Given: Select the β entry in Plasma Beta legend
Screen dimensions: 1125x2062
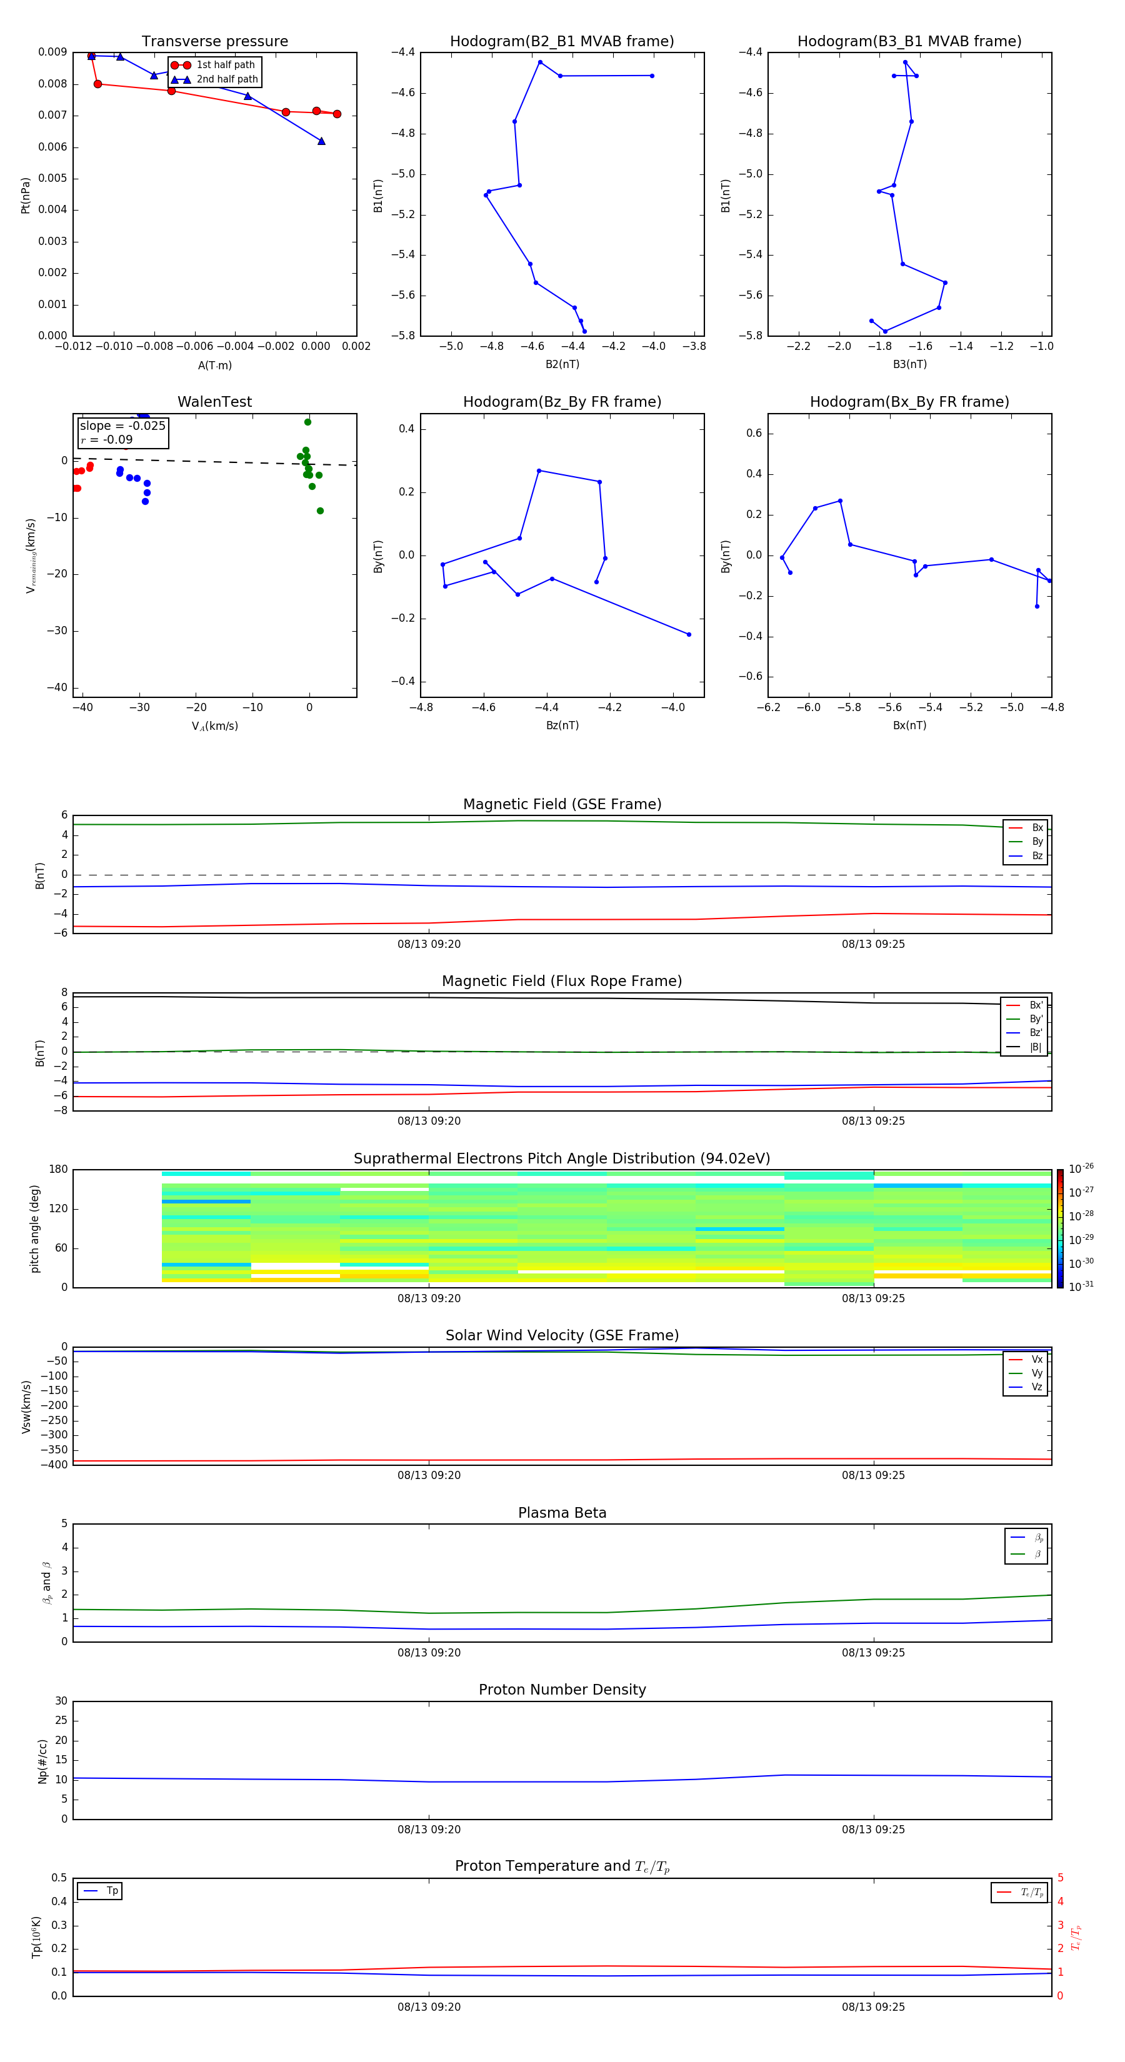Looking at the screenshot, I should tap(1026, 1554).
